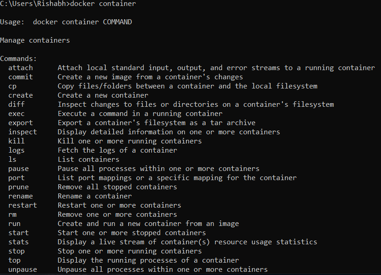
Task: Click the 'unpause' command name
Action: 22,269
